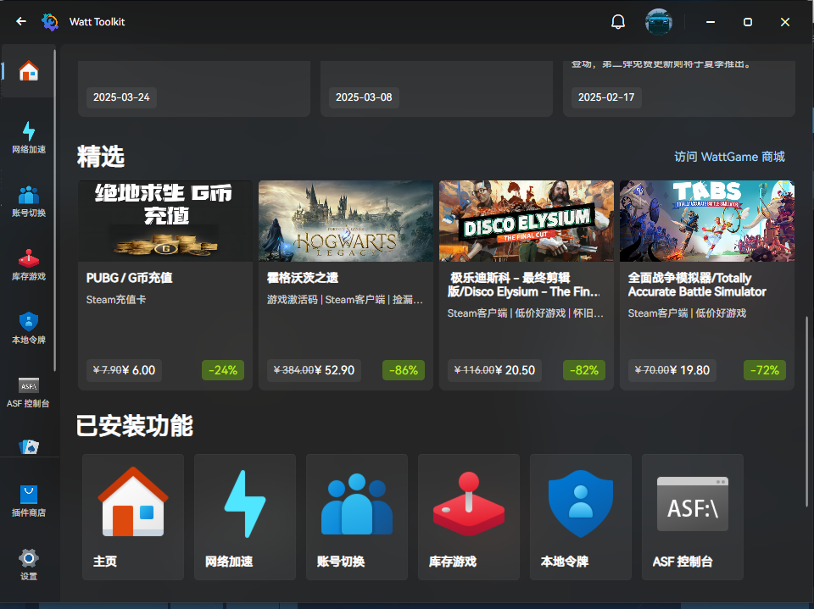This screenshot has width=814, height=609.
Task: Open 插件商店 in the sidebar
Action: click(x=29, y=501)
